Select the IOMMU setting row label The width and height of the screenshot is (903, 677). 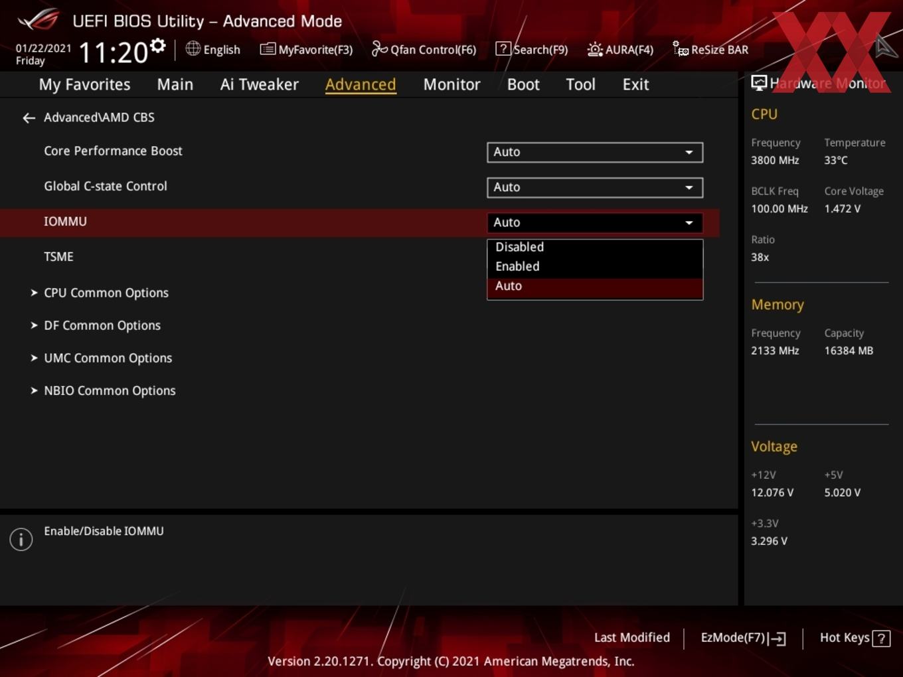click(65, 222)
